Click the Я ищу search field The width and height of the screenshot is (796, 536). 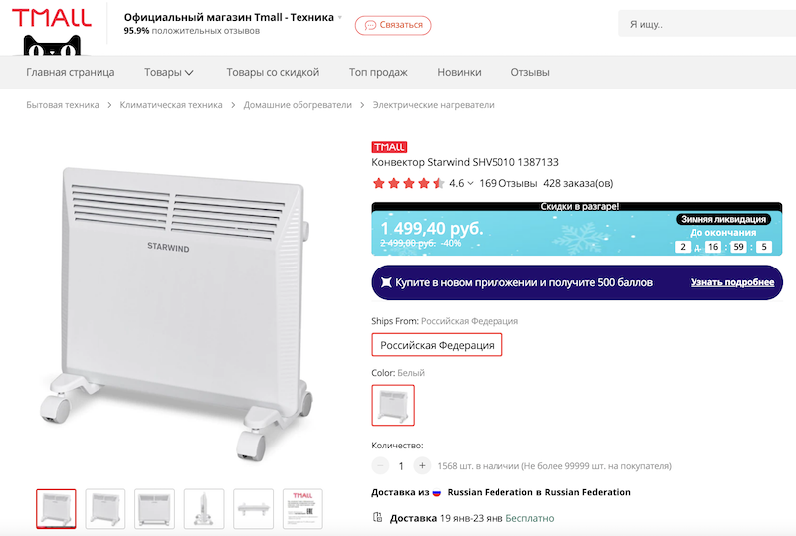[x=706, y=24]
